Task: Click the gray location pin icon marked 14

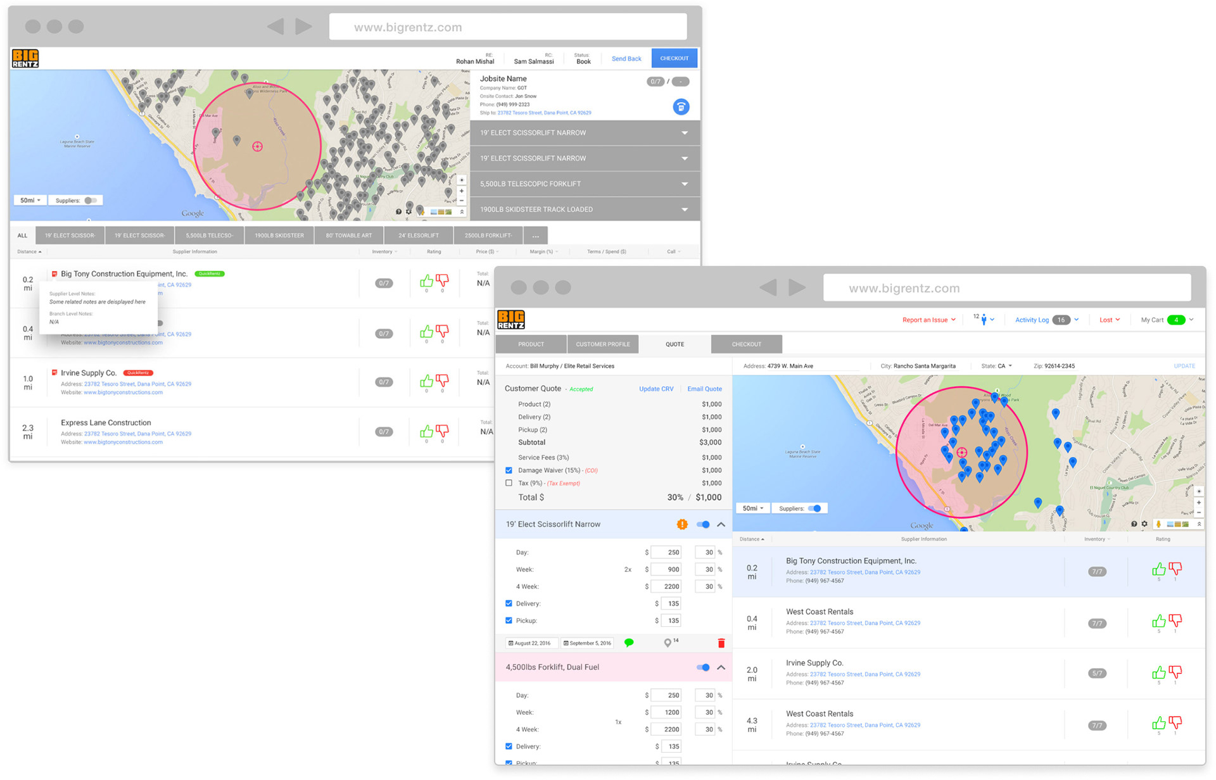Action: pos(668,643)
